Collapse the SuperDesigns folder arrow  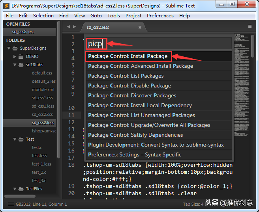(x=9, y=48)
